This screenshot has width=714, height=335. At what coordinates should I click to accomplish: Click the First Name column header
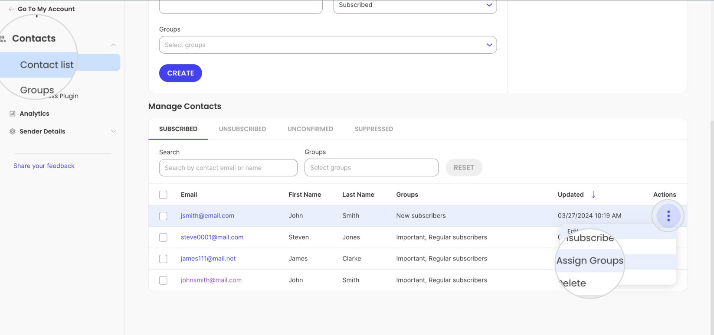pyautogui.click(x=305, y=195)
